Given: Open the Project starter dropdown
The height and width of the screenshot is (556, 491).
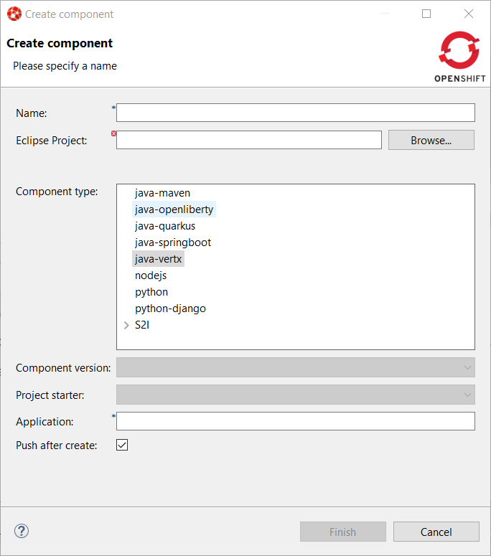Looking at the screenshot, I should click(x=296, y=395).
